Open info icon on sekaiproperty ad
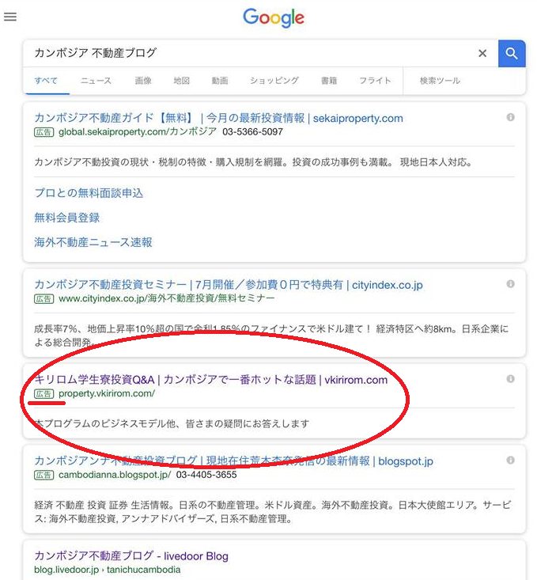Viewport: 537px width, 580px height. click(x=511, y=117)
